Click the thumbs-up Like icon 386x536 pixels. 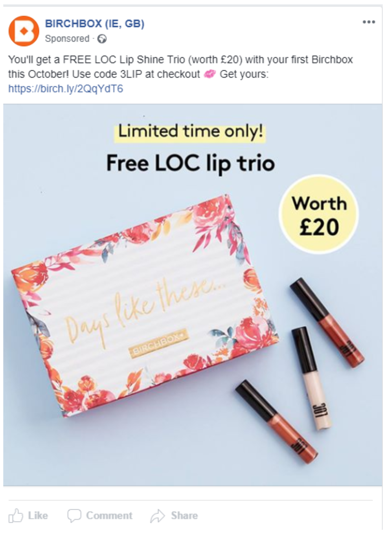[x=16, y=516]
